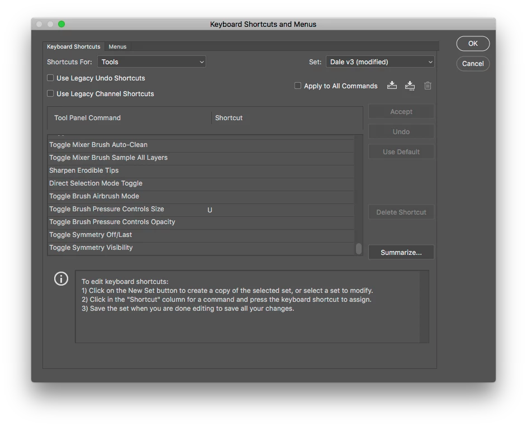
Task: Click the Tool Panel Command column header
Action: point(87,118)
